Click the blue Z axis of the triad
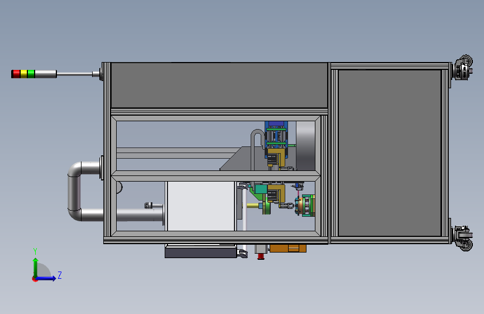 [46, 278]
